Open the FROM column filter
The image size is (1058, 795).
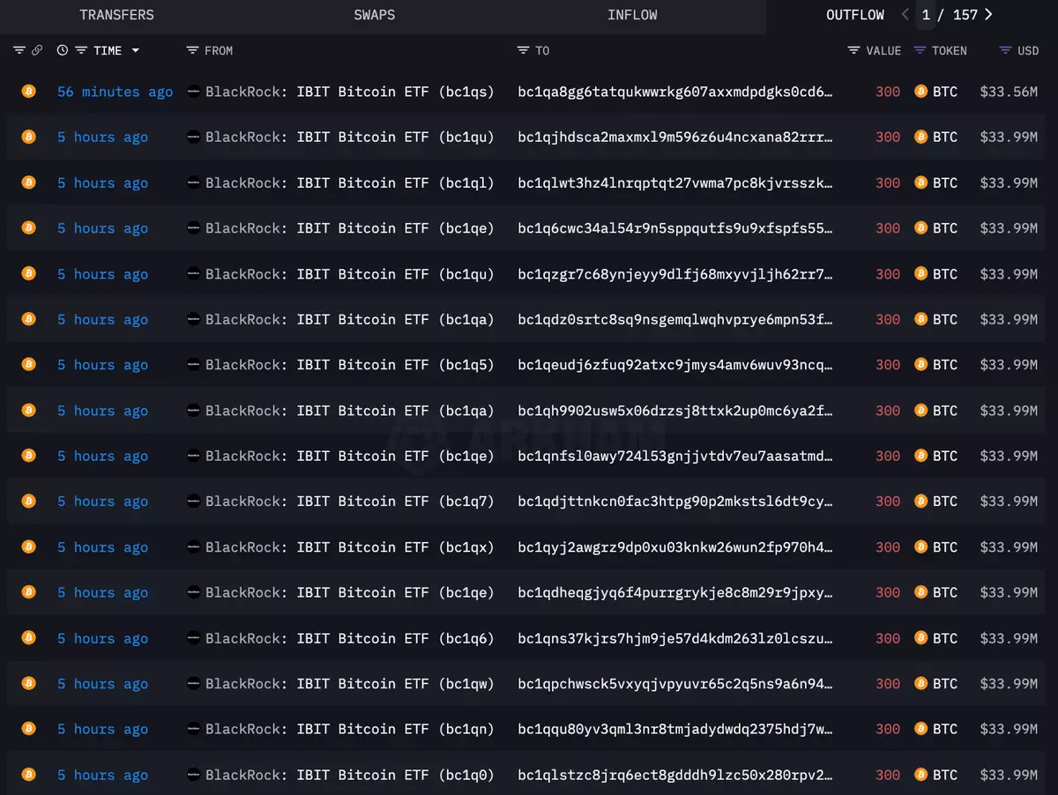(x=192, y=50)
